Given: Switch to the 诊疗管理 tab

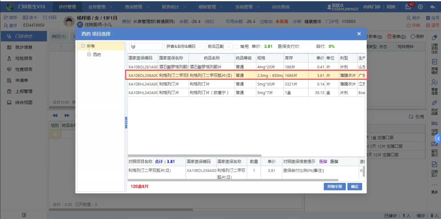Looking at the screenshot, I should pos(68,7).
